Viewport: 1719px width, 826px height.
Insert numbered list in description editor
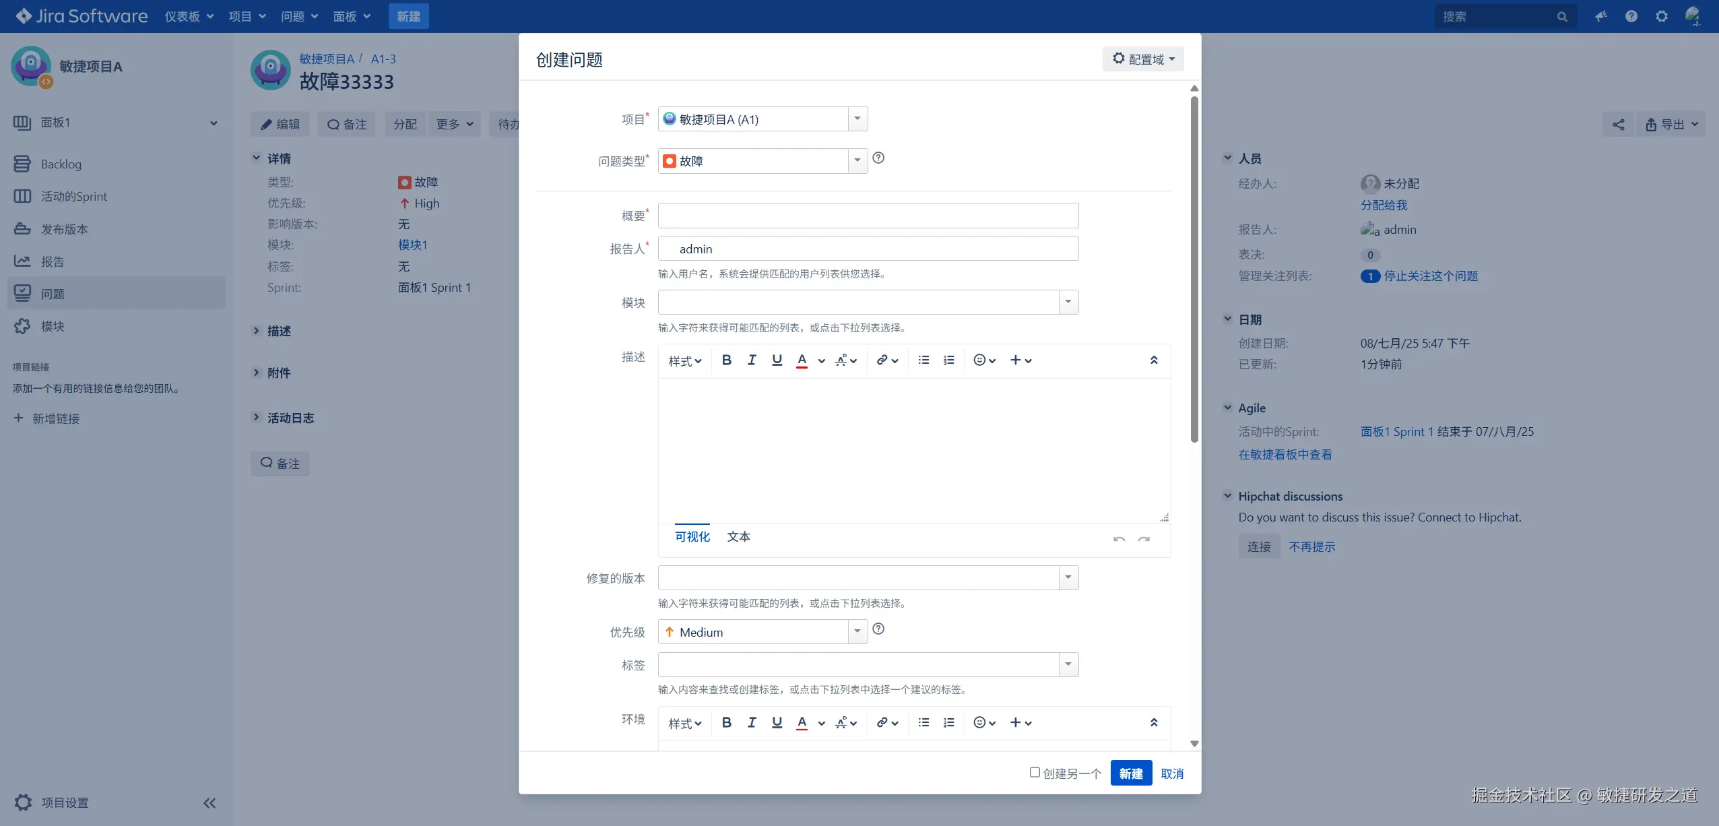948,360
